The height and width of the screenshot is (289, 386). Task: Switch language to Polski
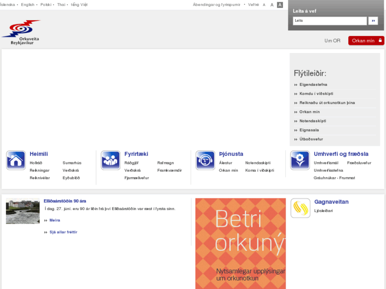(46, 5)
